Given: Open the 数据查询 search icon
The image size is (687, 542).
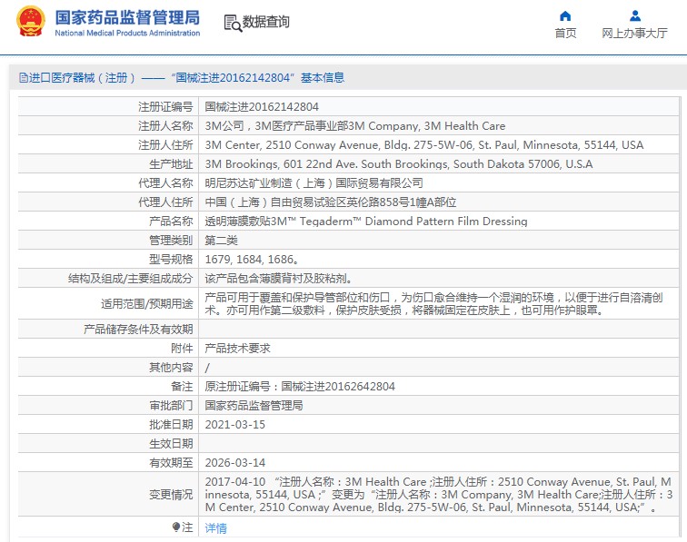Looking at the screenshot, I should [x=233, y=23].
